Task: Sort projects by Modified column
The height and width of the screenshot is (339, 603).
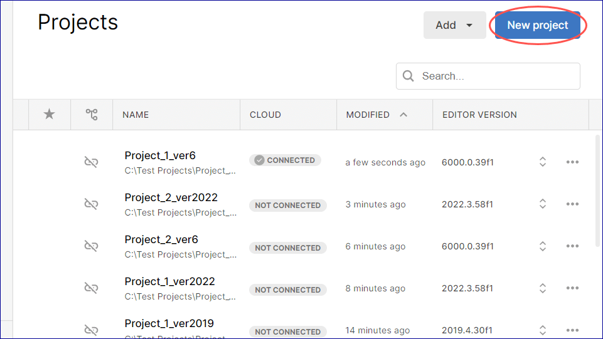Action: coord(367,115)
